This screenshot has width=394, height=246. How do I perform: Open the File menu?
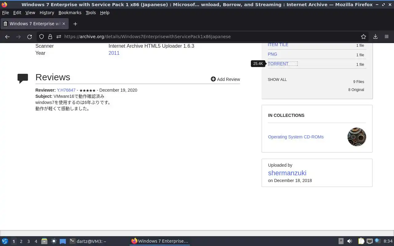[6, 13]
